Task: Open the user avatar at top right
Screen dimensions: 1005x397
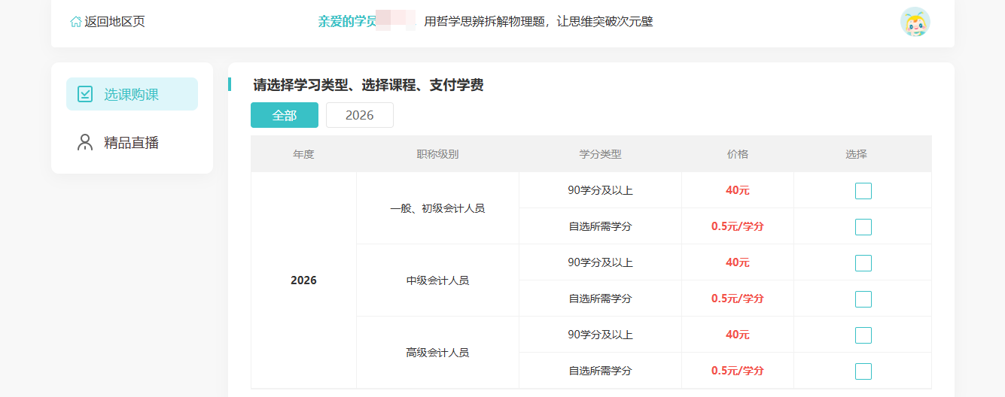Action: click(x=915, y=22)
